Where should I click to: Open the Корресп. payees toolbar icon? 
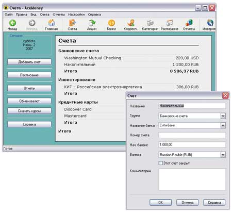pos(131,23)
